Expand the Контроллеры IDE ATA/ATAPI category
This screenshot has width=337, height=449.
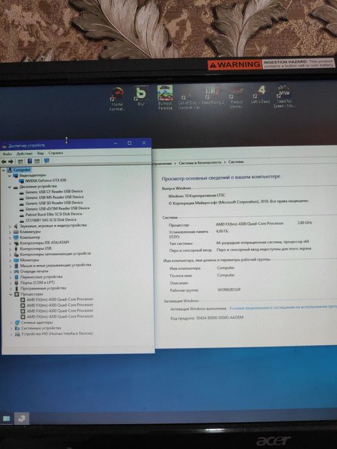click(10, 243)
